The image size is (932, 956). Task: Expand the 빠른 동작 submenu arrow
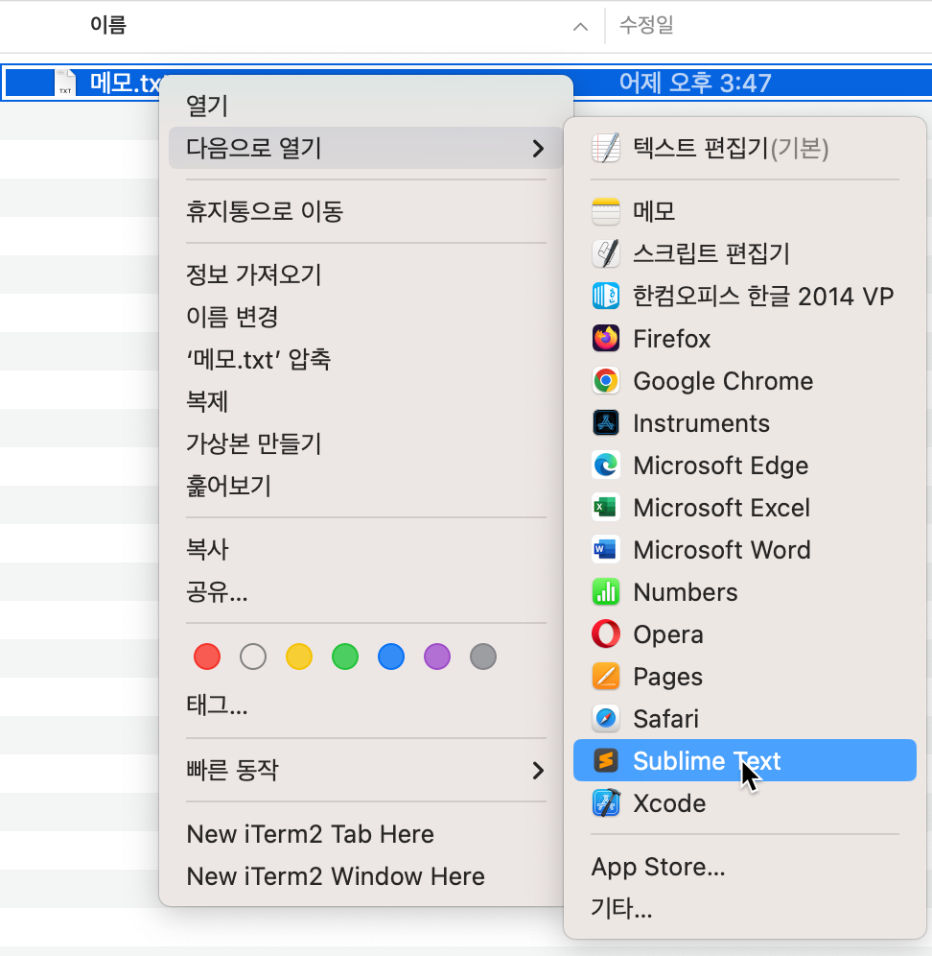tap(538, 770)
